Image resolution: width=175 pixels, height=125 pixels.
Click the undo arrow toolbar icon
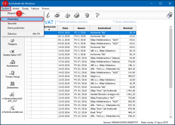(87, 15)
